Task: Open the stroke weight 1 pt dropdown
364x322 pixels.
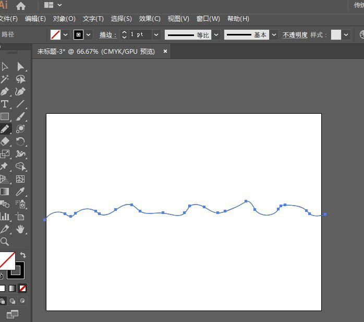Action: pos(156,35)
